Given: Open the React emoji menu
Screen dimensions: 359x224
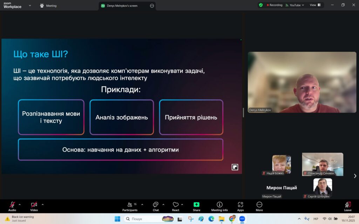Looking at the screenshot, I should pyautogui.click(x=176, y=206).
